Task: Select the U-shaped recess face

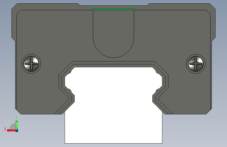Action: pos(114,33)
